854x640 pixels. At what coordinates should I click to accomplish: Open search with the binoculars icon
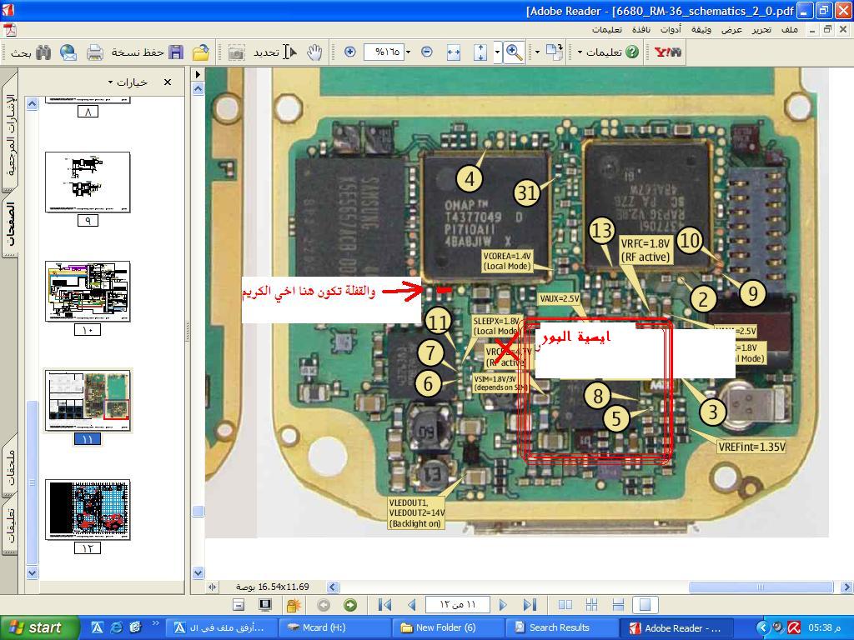pos(43,52)
